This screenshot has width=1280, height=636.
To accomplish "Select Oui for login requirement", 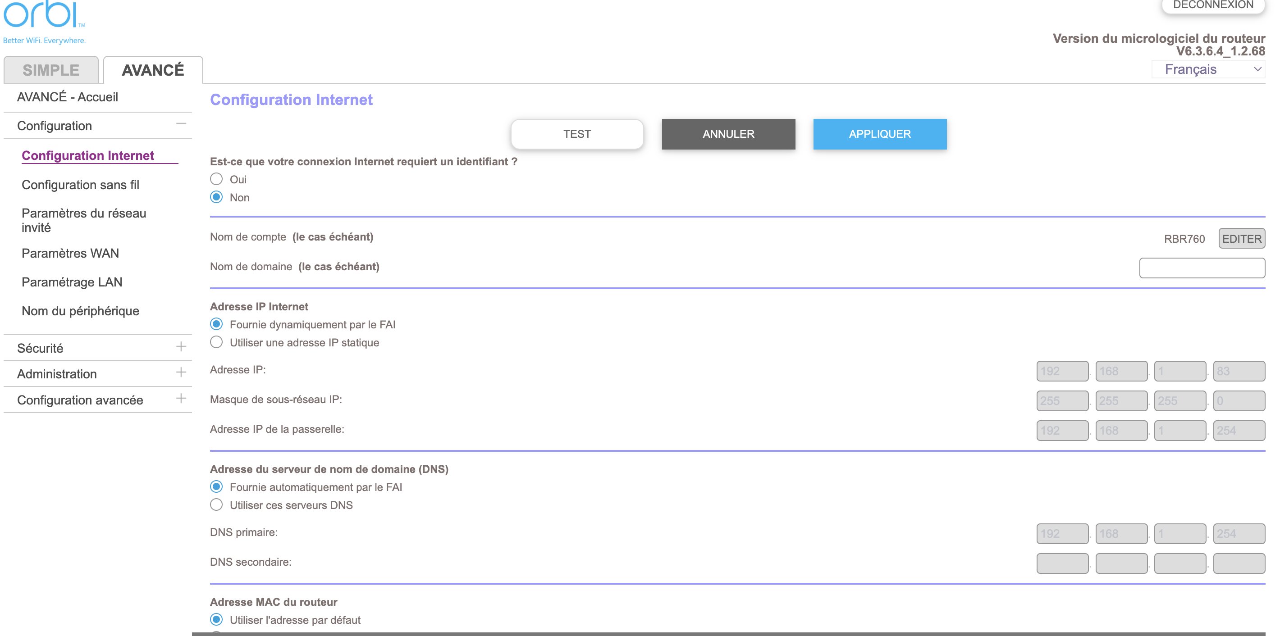I will point(216,179).
